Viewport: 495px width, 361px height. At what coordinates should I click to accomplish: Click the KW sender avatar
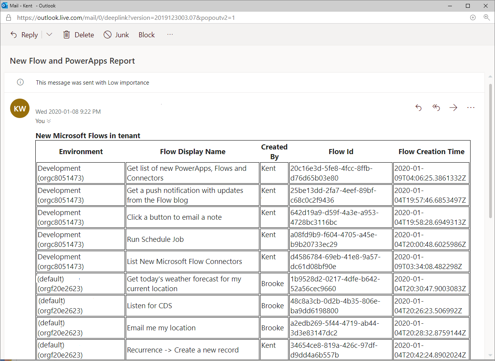[x=19, y=108]
